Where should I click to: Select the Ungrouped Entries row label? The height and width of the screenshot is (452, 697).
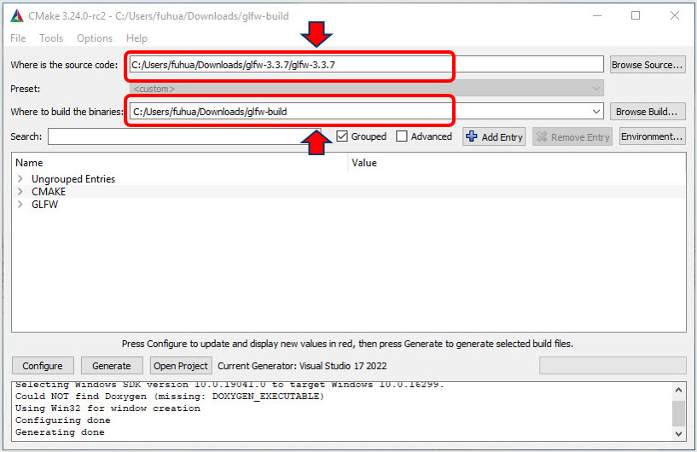click(73, 178)
